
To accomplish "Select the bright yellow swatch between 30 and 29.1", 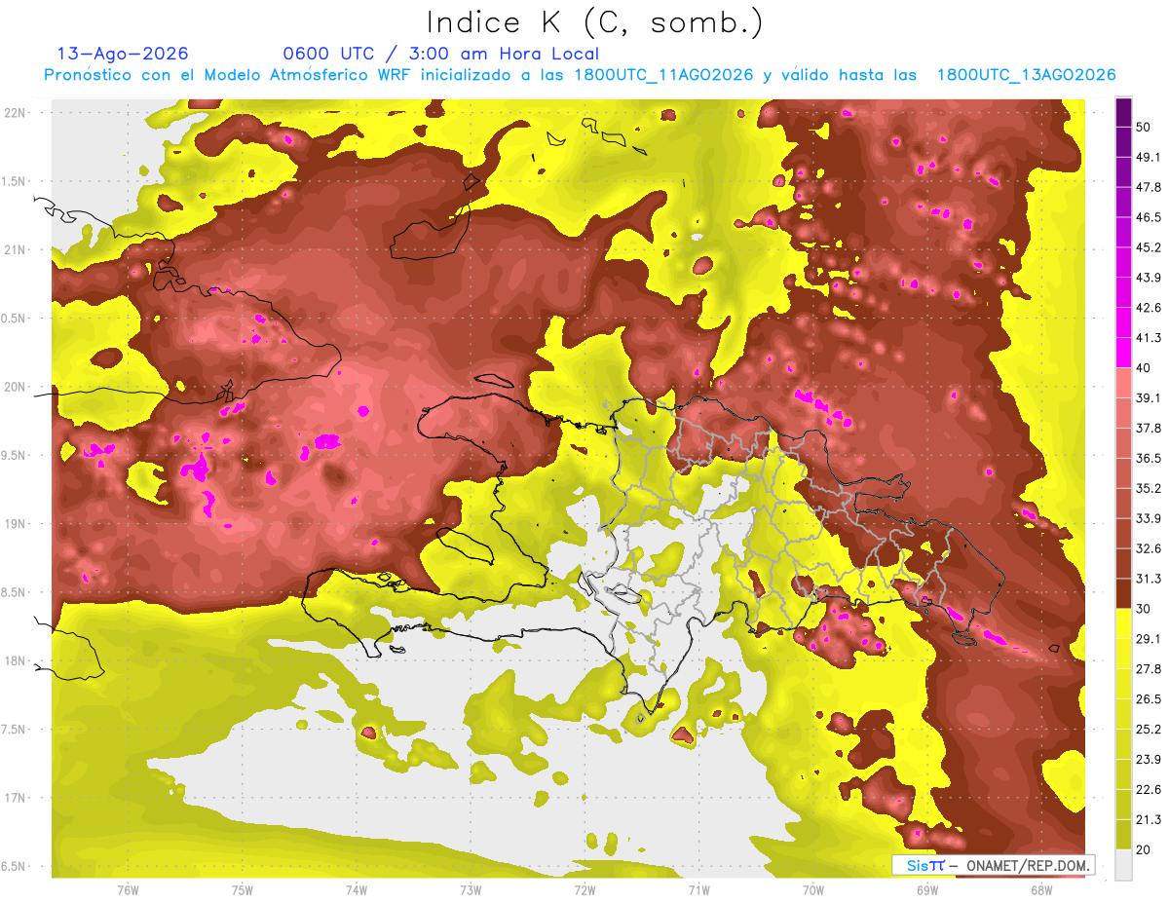I will pyautogui.click(x=1123, y=623).
